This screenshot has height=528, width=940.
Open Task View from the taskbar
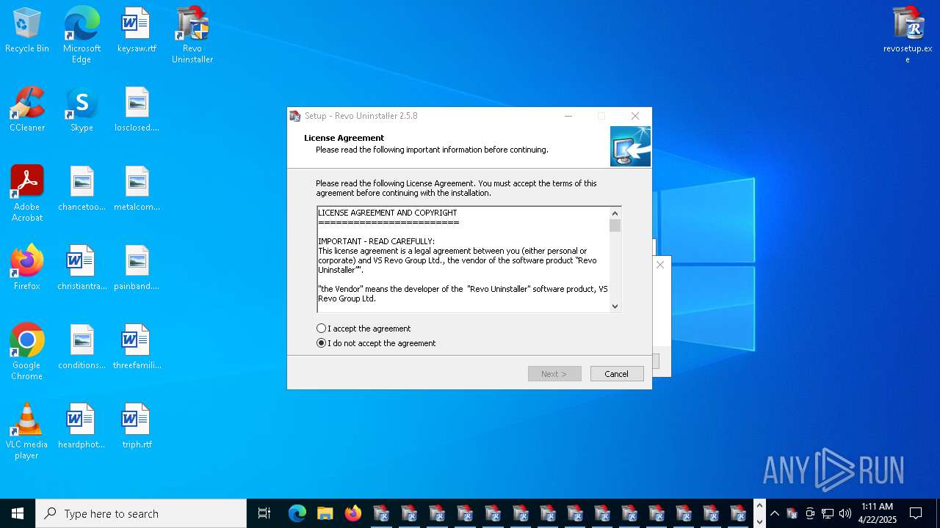click(x=264, y=513)
